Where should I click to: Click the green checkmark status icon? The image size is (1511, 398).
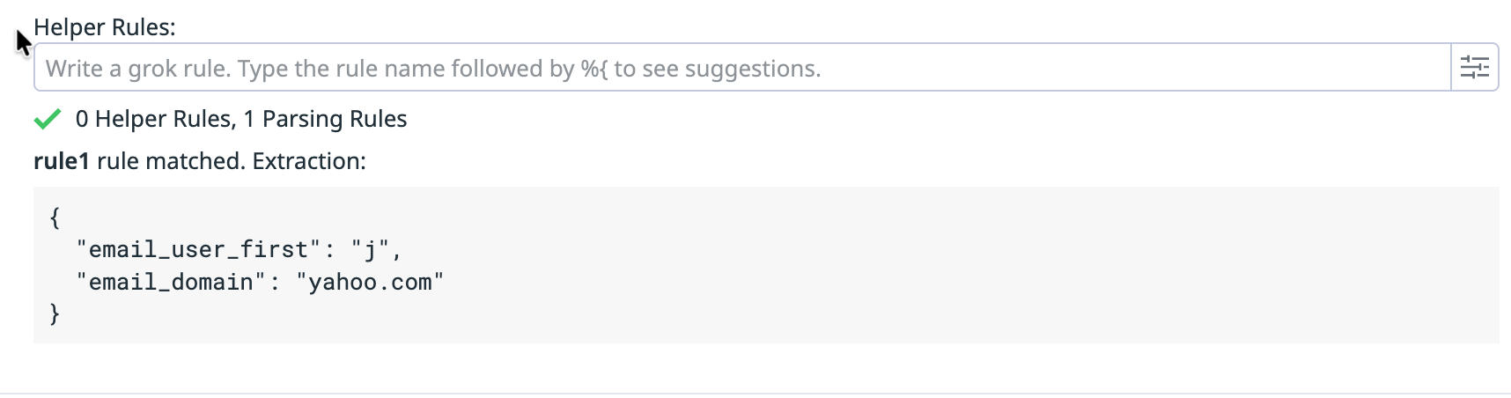click(x=47, y=119)
